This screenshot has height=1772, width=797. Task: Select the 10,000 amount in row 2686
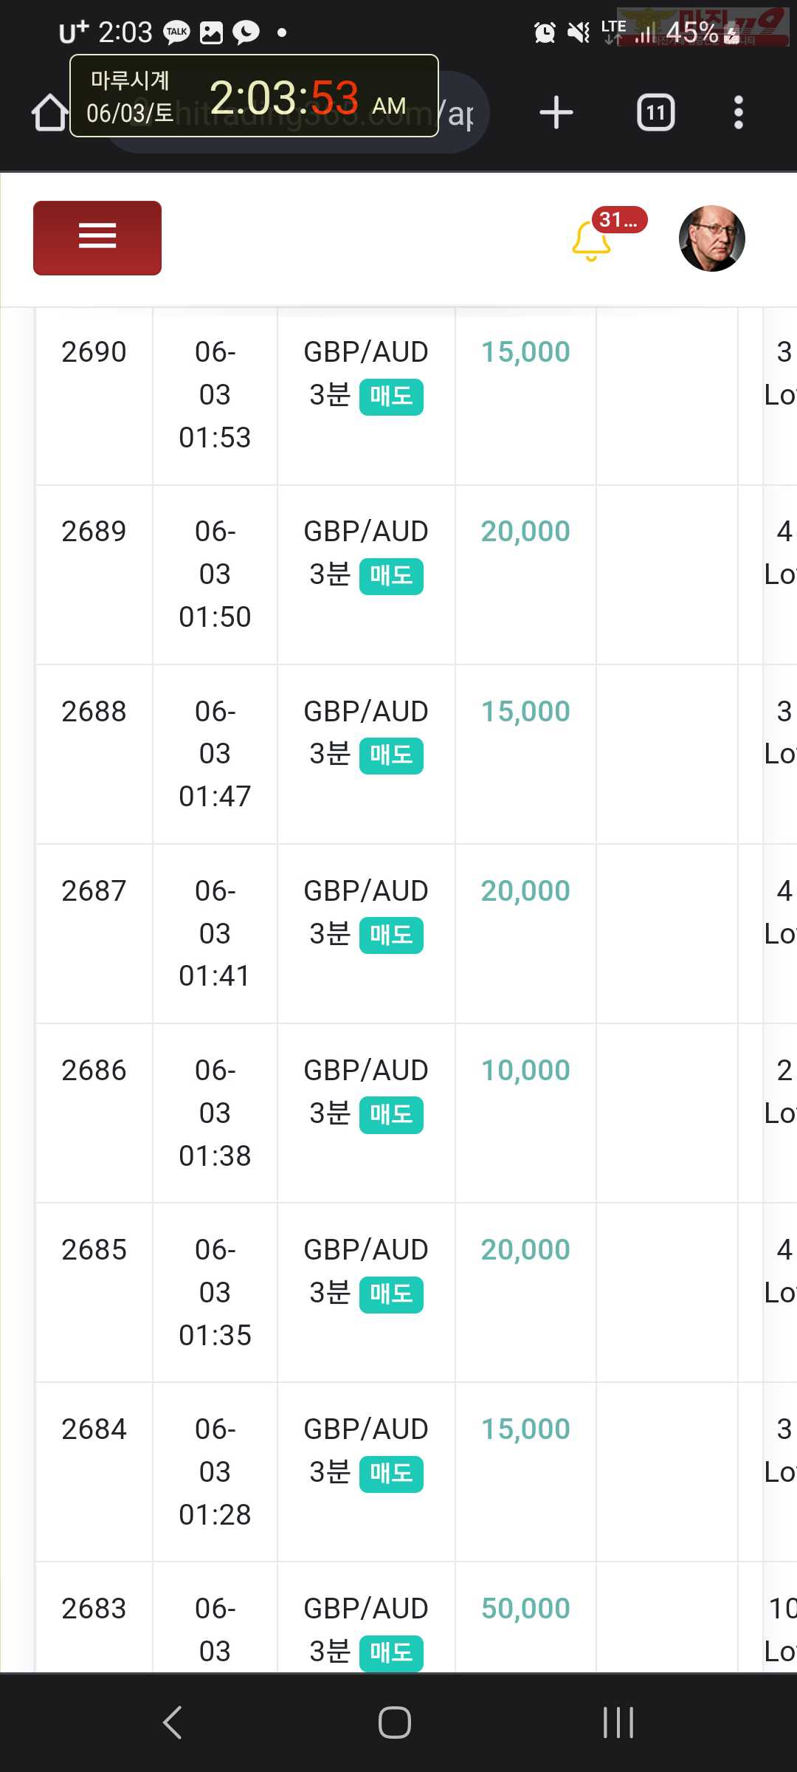click(525, 1070)
